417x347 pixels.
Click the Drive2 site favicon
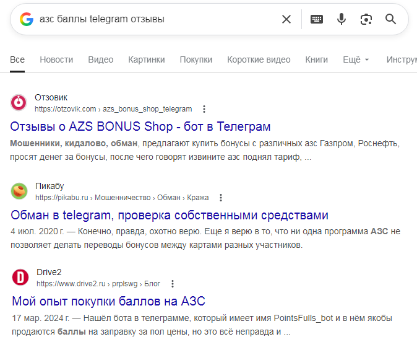[20, 278]
